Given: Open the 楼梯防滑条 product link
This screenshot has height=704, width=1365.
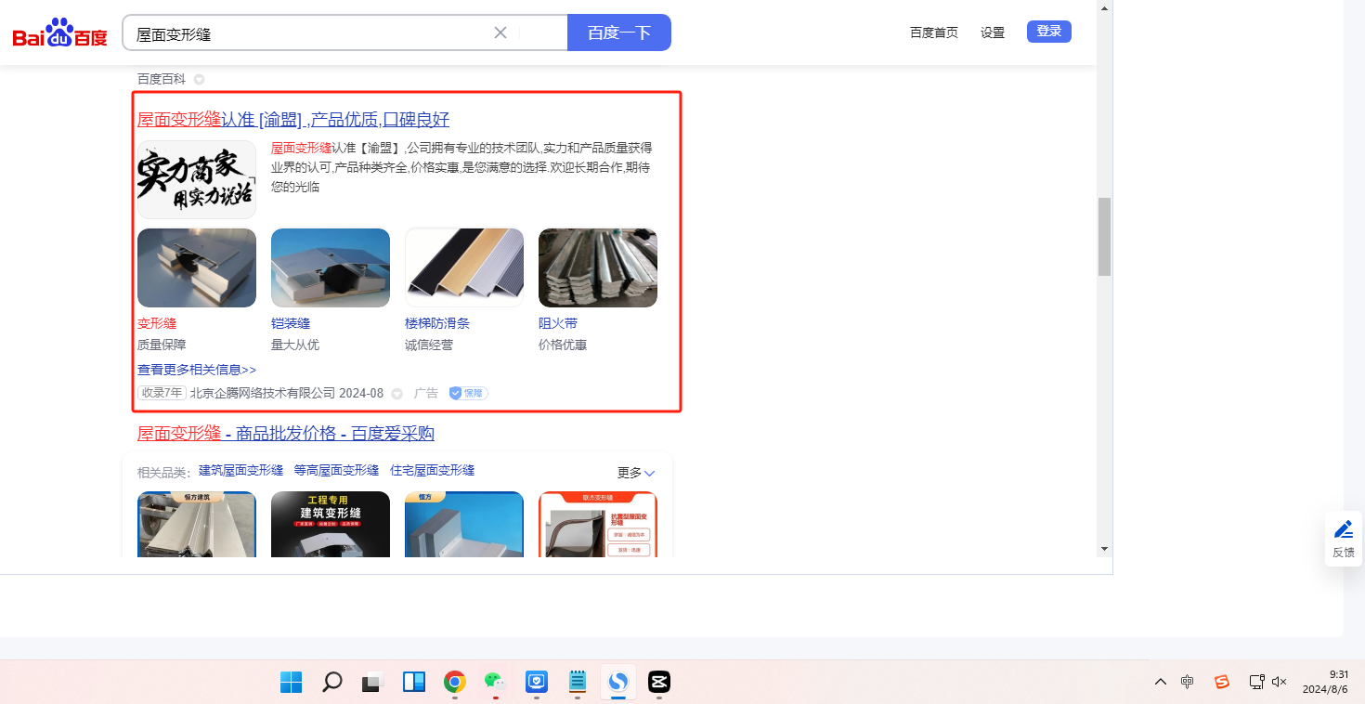Looking at the screenshot, I should (x=437, y=323).
